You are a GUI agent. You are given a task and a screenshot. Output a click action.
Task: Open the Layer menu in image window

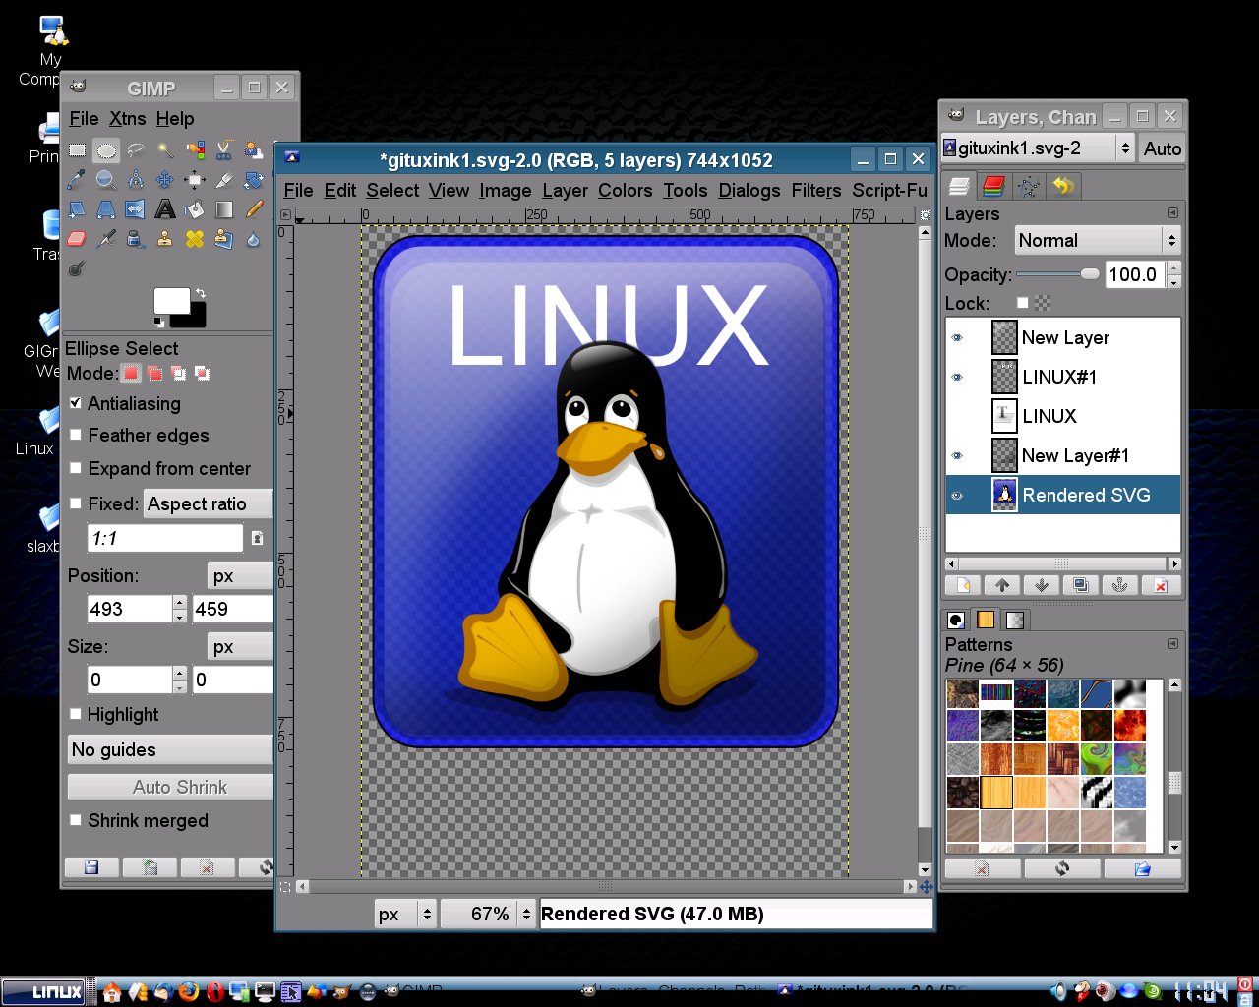click(565, 190)
